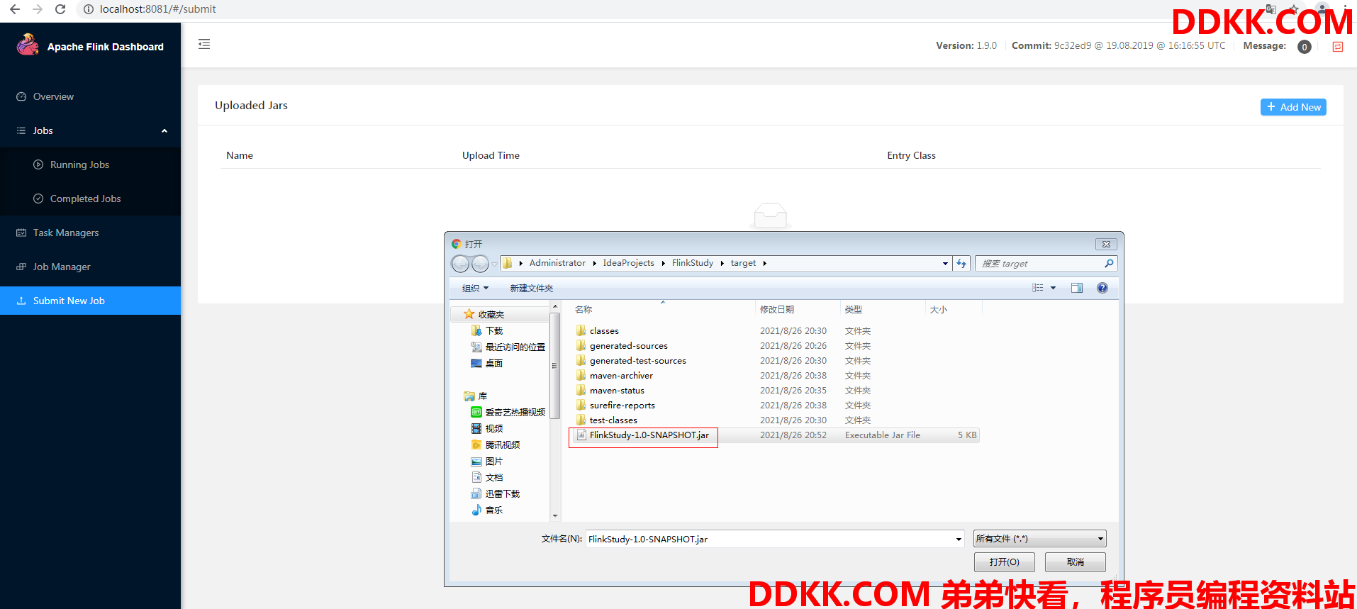The image size is (1357, 609).
Task: Select the generated-sources folder
Action: pyautogui.click(x=628, y=346)
